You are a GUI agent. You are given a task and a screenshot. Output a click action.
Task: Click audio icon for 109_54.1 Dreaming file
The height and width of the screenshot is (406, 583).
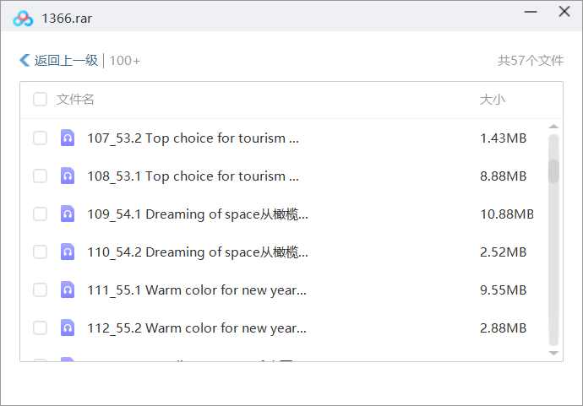(68, 214)
